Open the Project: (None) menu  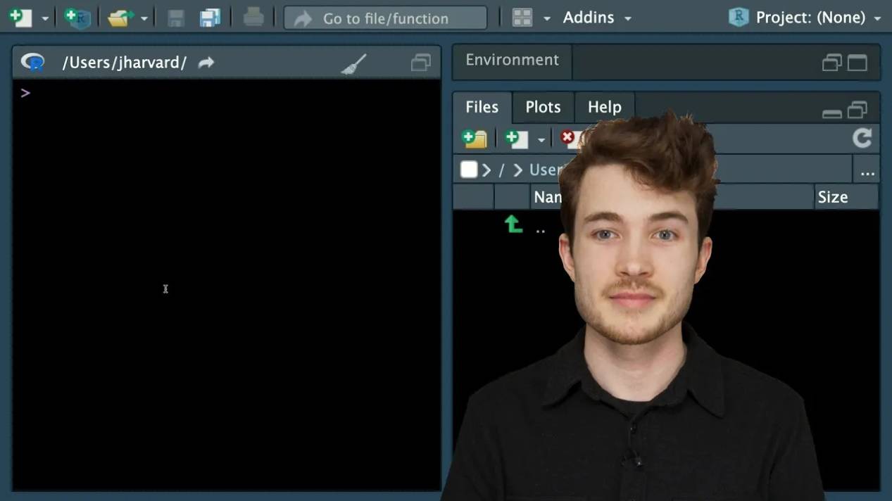[x=817, y=18]
